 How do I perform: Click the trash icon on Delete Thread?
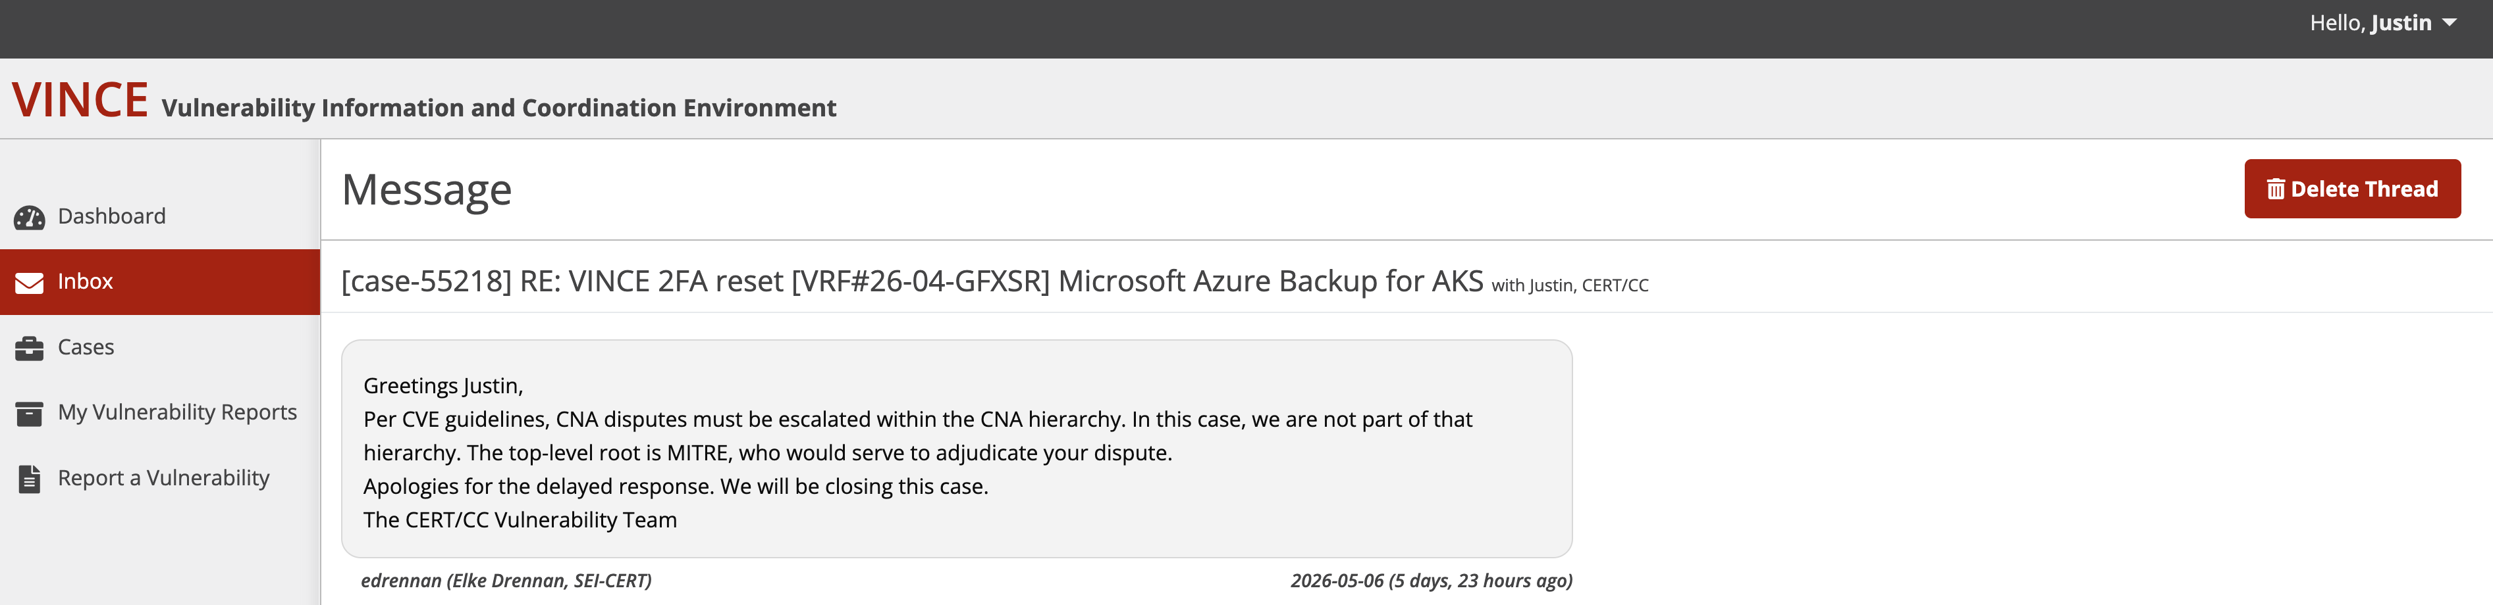tap(2275, 189)
